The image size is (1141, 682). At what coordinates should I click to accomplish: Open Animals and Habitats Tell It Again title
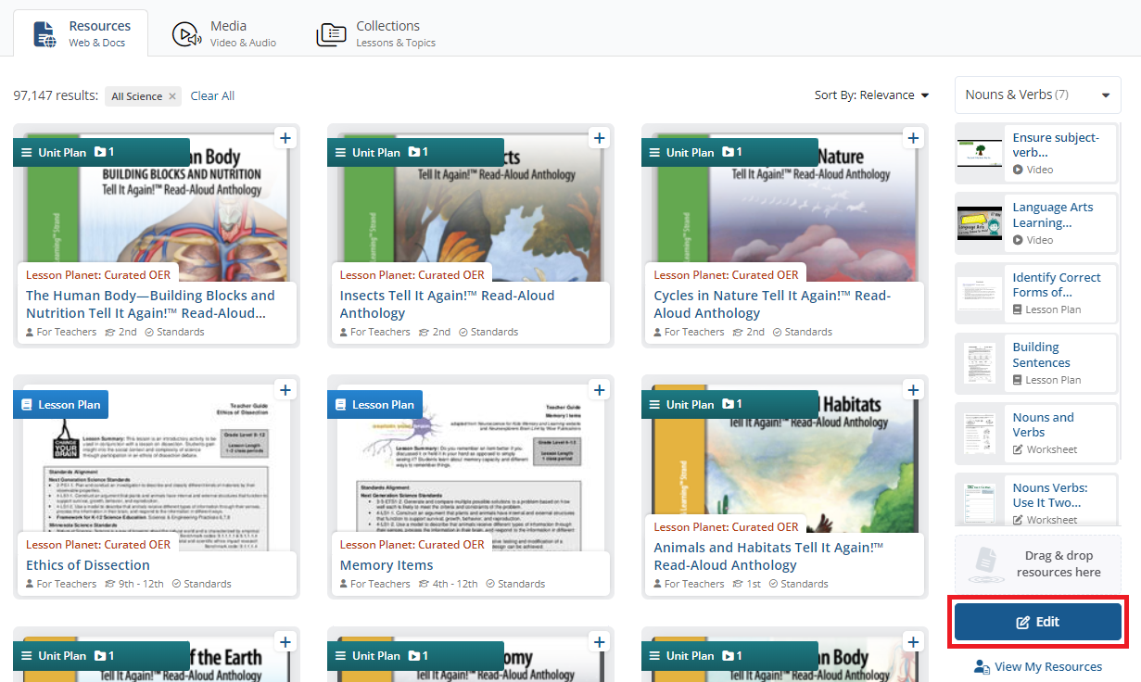tap(768, 556)
